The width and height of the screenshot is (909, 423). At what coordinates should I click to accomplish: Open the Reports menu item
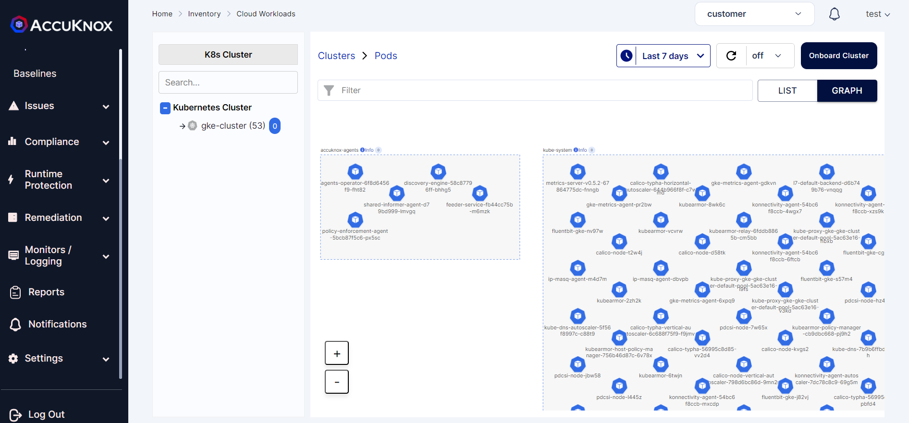46,292
